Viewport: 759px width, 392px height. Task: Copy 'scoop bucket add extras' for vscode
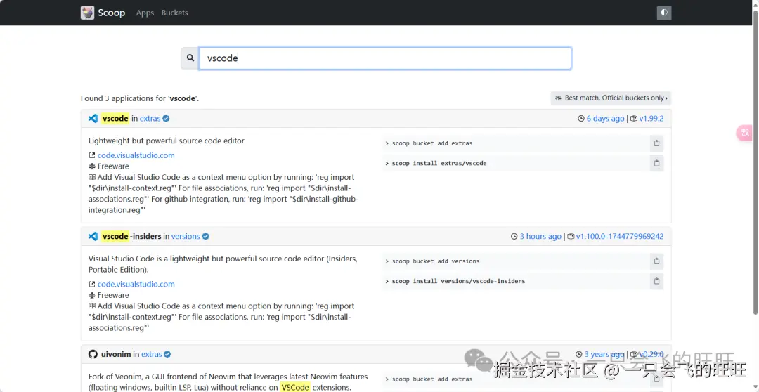(x=657, y=143)
